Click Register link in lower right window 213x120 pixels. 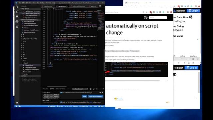click(178, 68)
